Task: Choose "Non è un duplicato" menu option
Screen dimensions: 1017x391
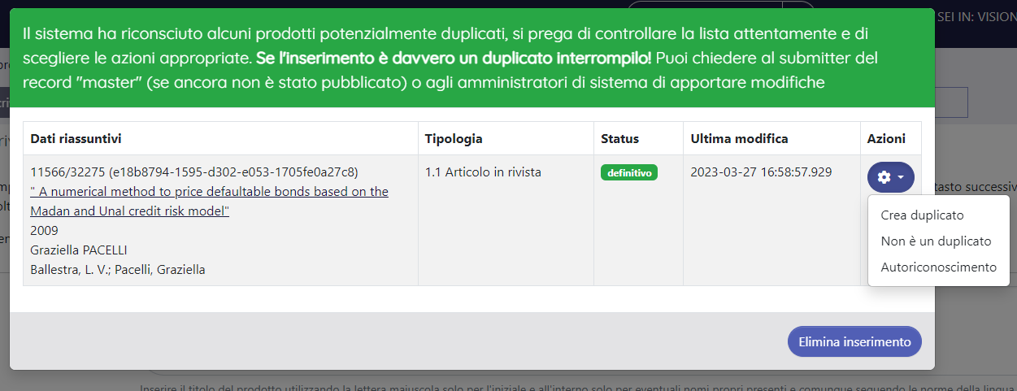Action: coord(936,241)
